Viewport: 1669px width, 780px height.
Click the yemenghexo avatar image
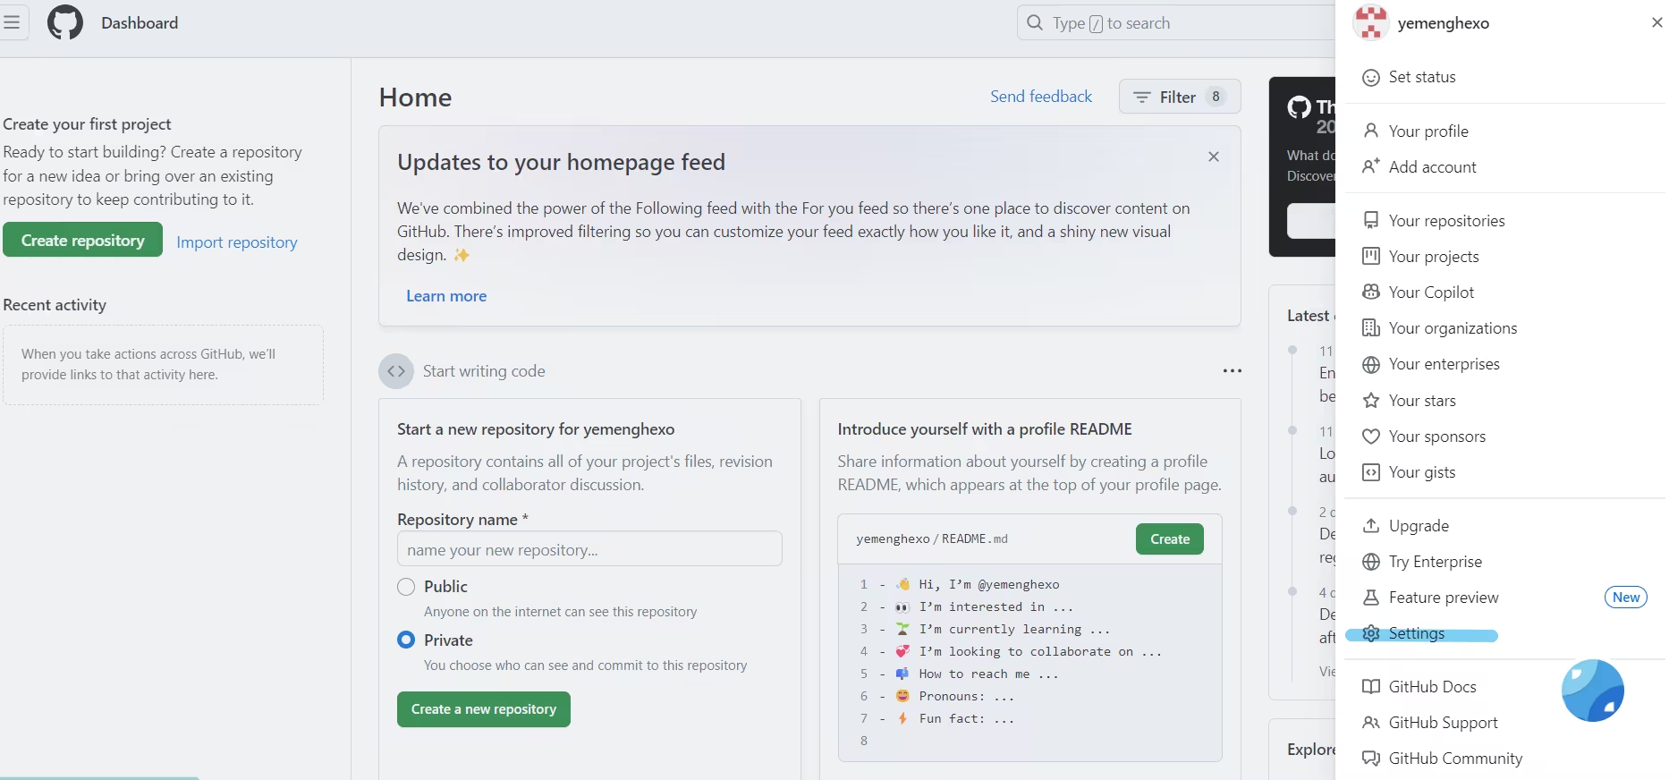[x=1370, y=23]
